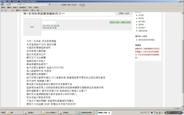Screen dimensions: 184x115
Task: Open the 資源回收桶 recycle bin link
Action: pyautogui.click(x=143, y=31)
